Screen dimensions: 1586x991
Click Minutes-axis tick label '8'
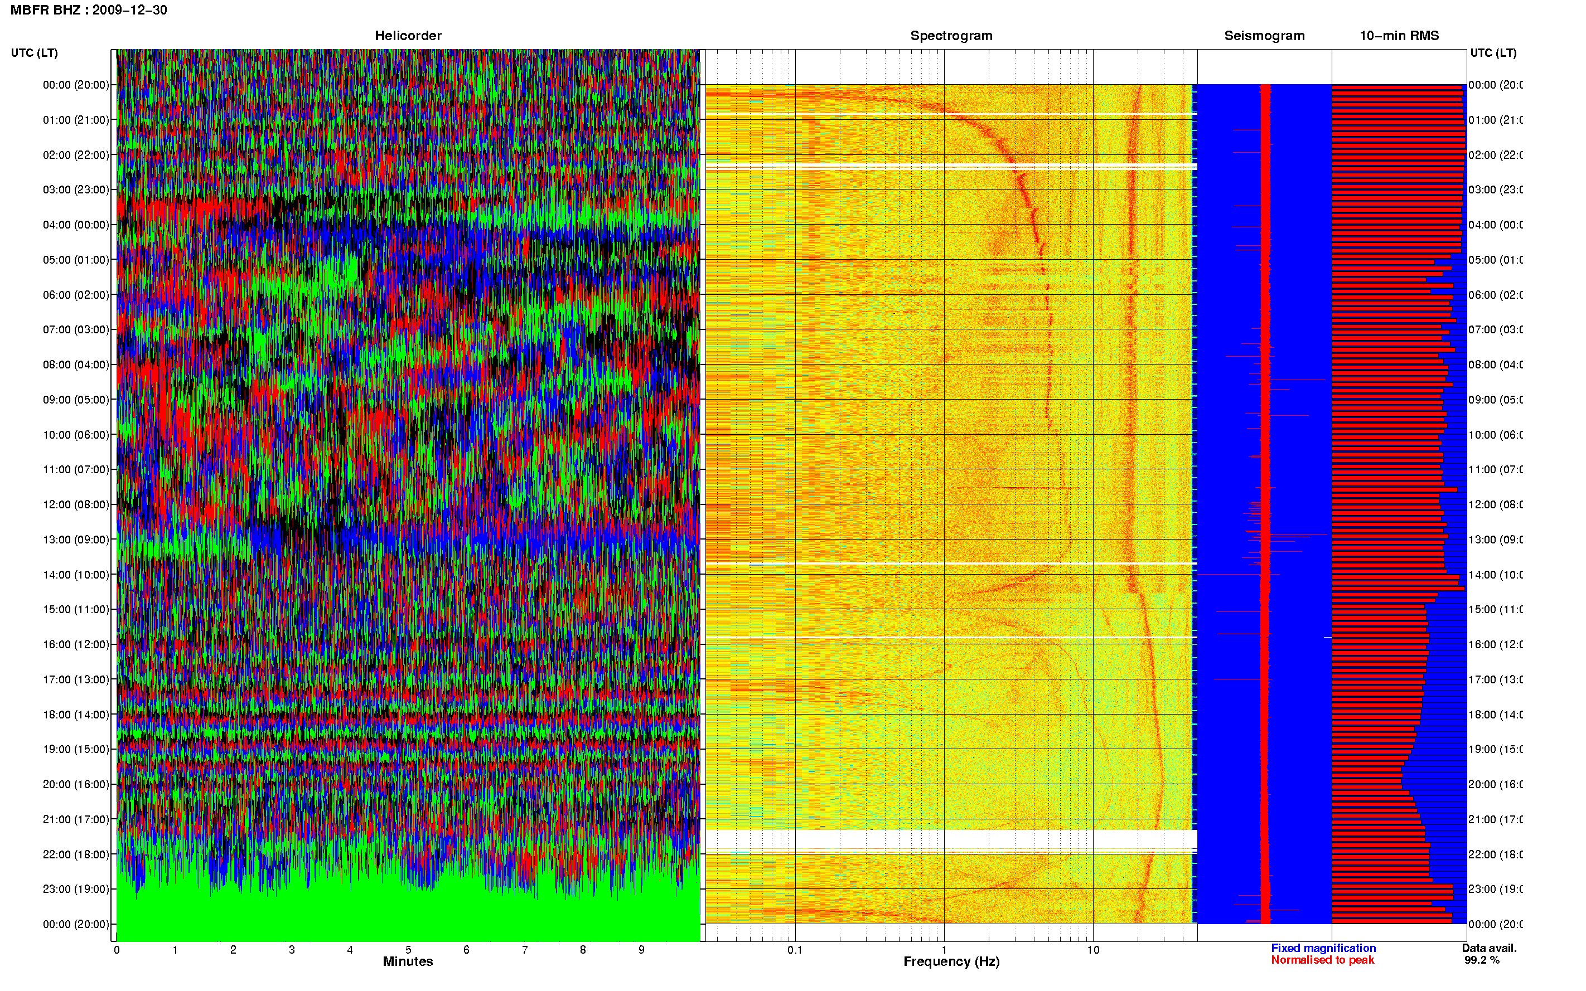[583, 950]
